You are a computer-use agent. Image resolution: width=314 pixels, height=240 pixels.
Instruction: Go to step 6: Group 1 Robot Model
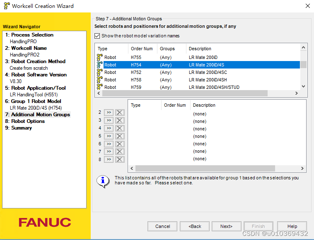[33, 101]
